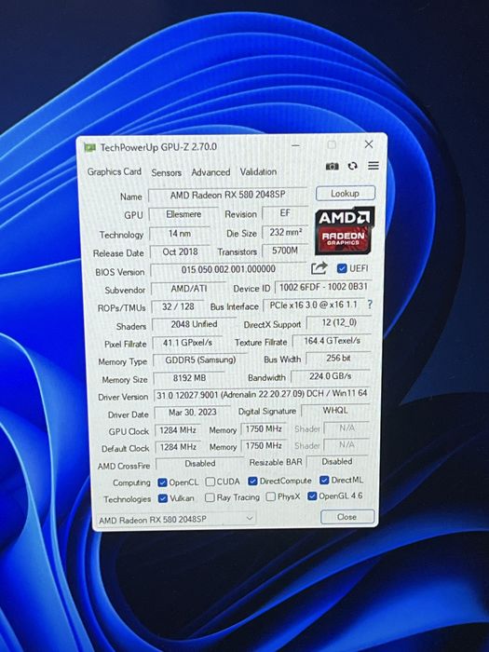Click the Memory Size value 8192 MB
Screen dimensions: 489x652
[189, 378]
